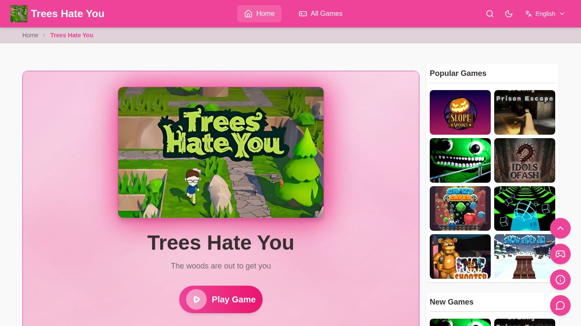The width and height of the screenshot is (581, 326).
Task: Open Slope Spooky game thumbnail
Action: pyautogui.click(x=460, y=112)
